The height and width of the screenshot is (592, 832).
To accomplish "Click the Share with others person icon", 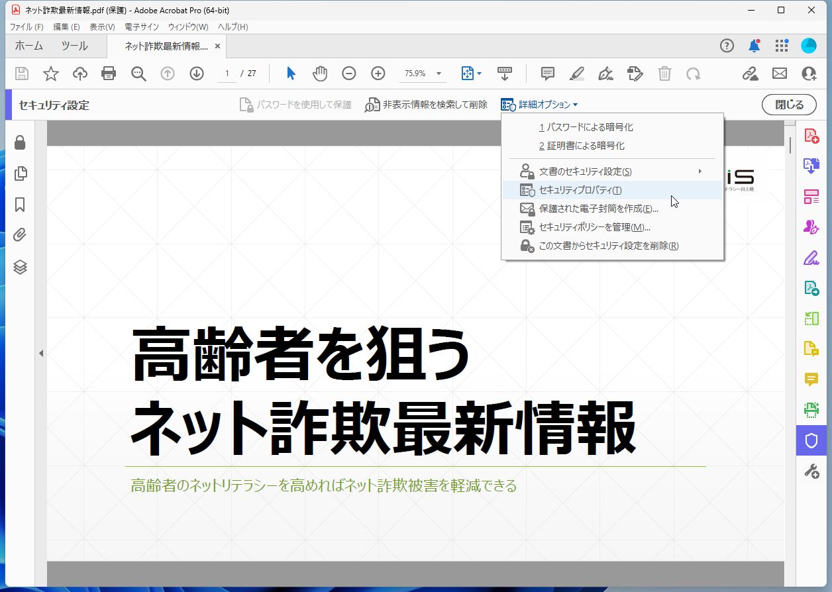I will pos(809,74).
